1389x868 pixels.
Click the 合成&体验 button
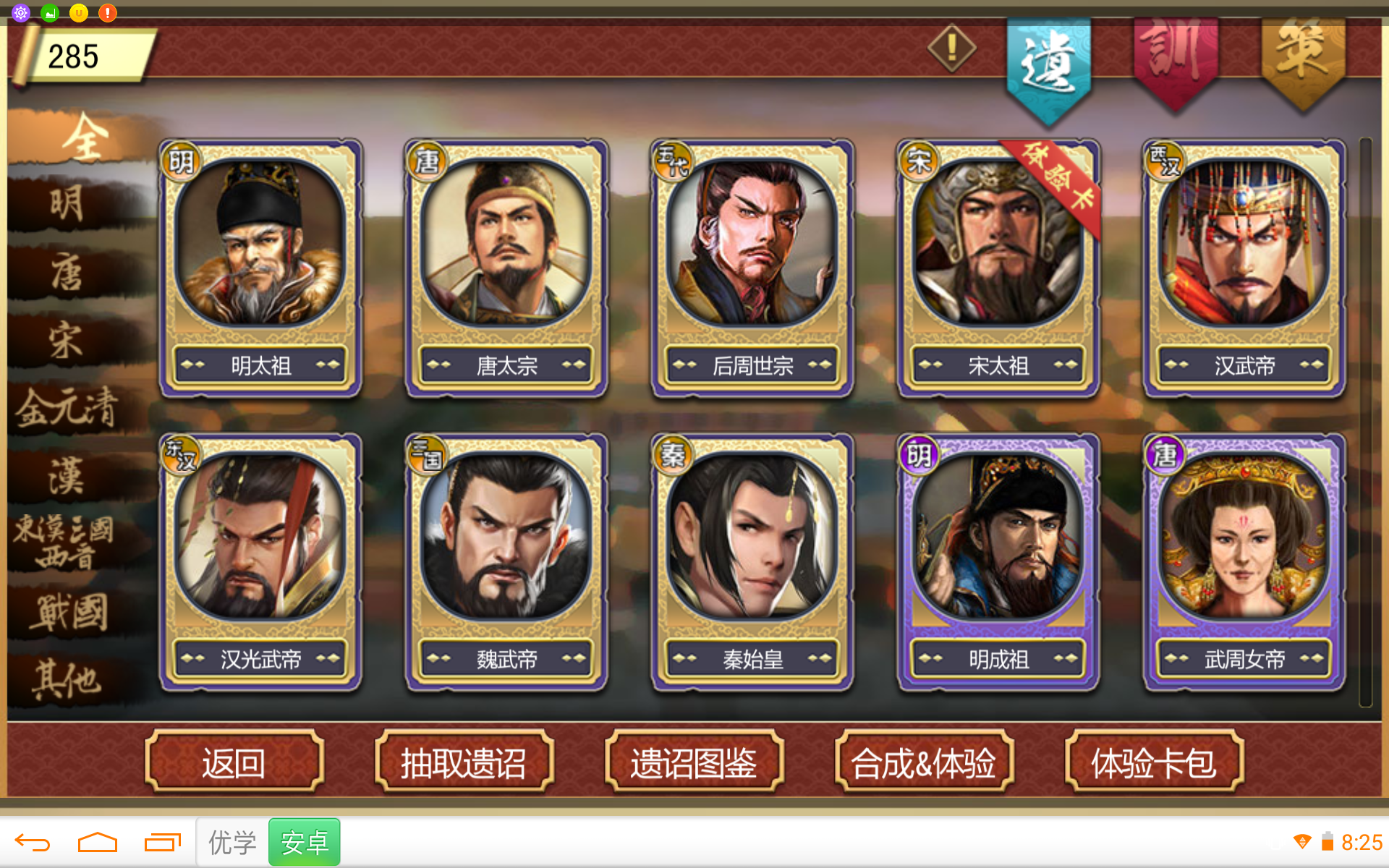pos(924,762)
